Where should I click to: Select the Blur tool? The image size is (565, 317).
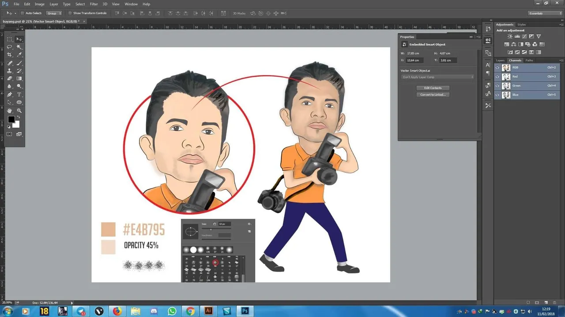(x=10, y=86)
